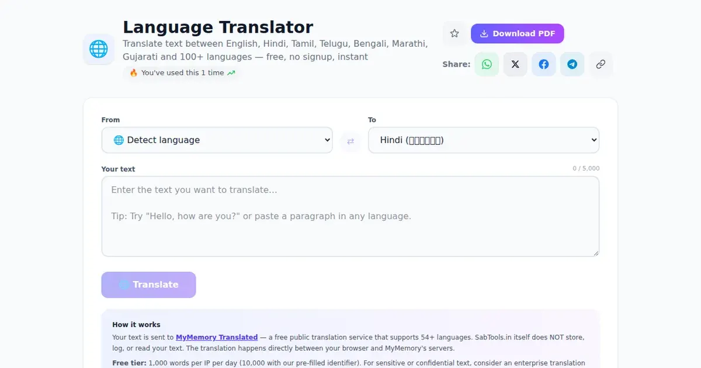This screenshot has height=368, width=701.
Task: Open the To language Hindi dropdown
Action: [484, 140]
